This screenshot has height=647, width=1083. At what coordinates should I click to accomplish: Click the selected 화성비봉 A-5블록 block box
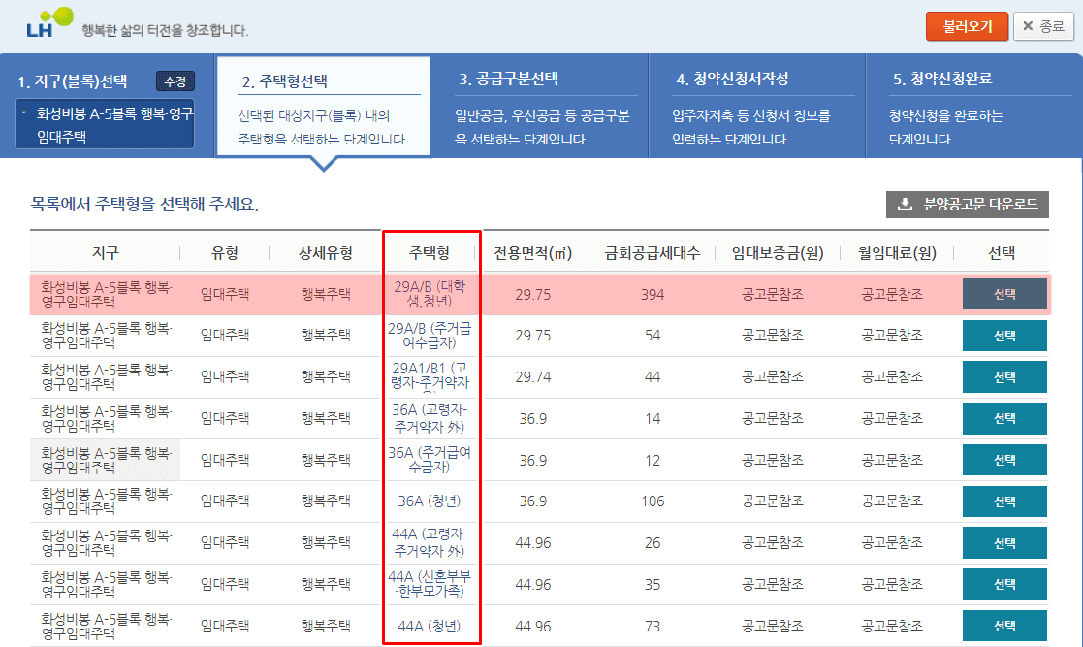click(105, 126)
